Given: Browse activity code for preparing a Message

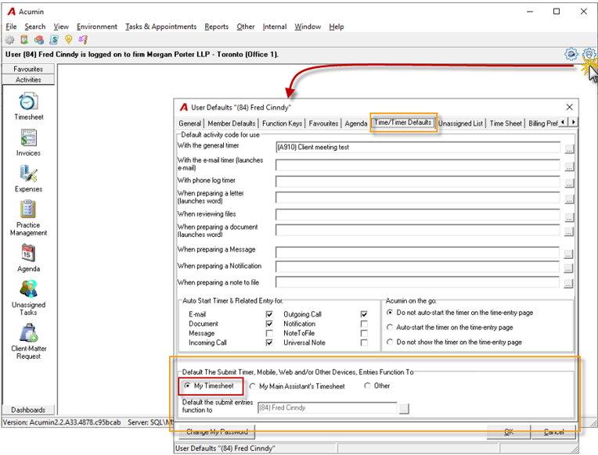Looking at the screenshot, I should pos(568,254).
